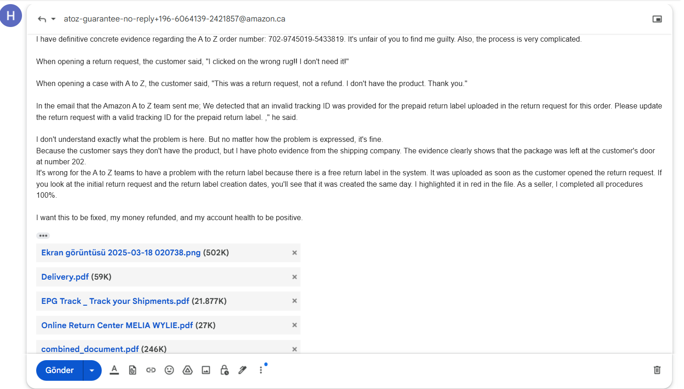
Task: Pop out reply into new window
Action: tap(657, 19)
